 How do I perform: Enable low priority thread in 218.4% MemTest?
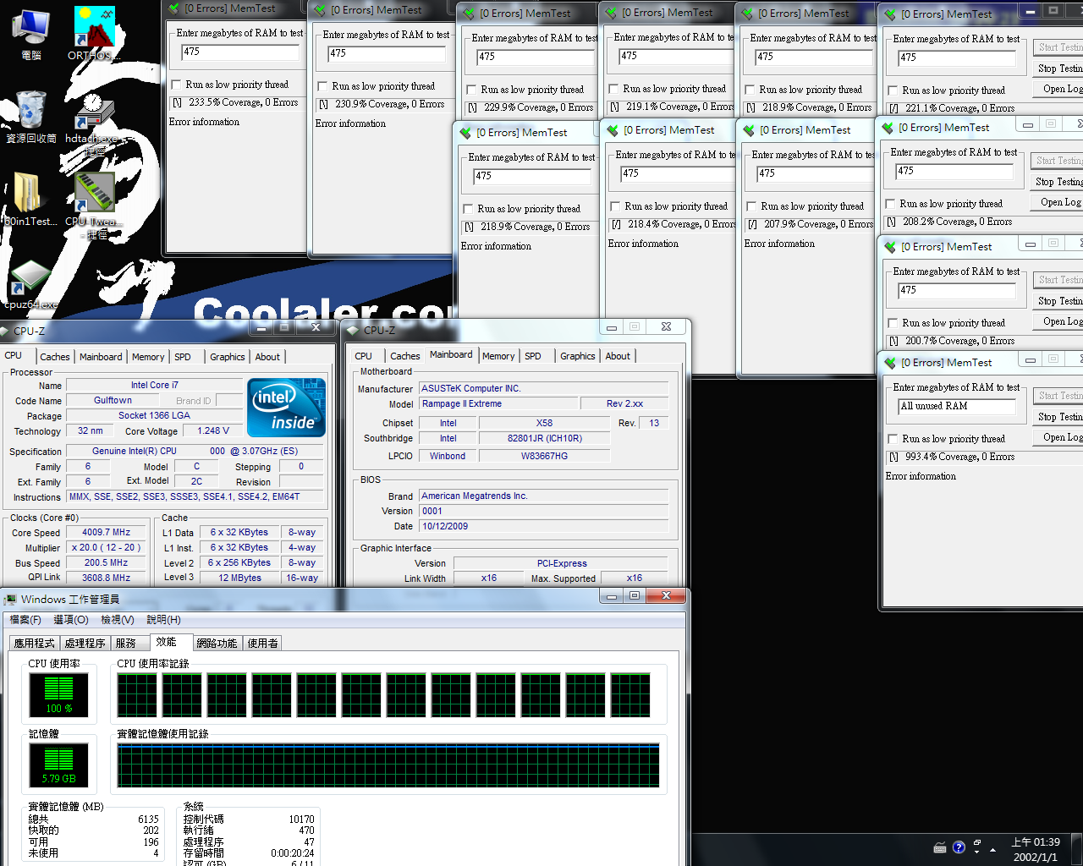coord(615,206)
